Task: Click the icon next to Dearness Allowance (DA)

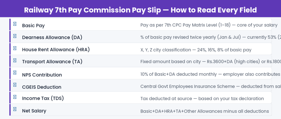Action: click(15, 36)
